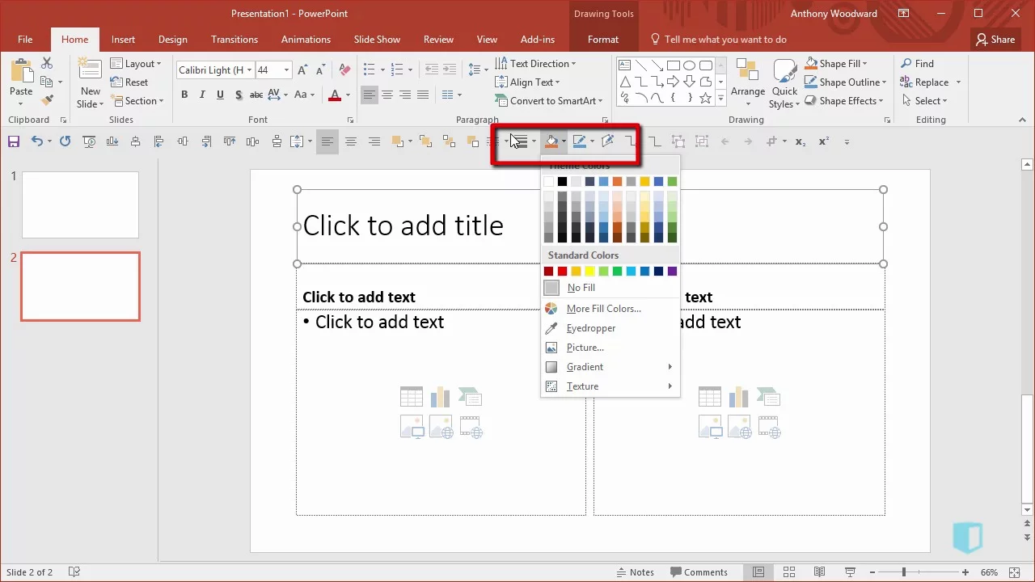This screenshot has height=582, width=1035.
Task: Click the Undo arrow icon
Action: coord(37,141)
